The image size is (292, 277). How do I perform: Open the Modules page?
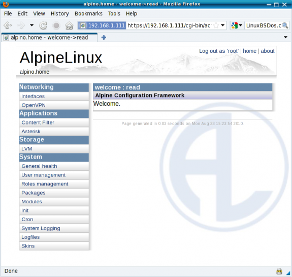[54, 202]
